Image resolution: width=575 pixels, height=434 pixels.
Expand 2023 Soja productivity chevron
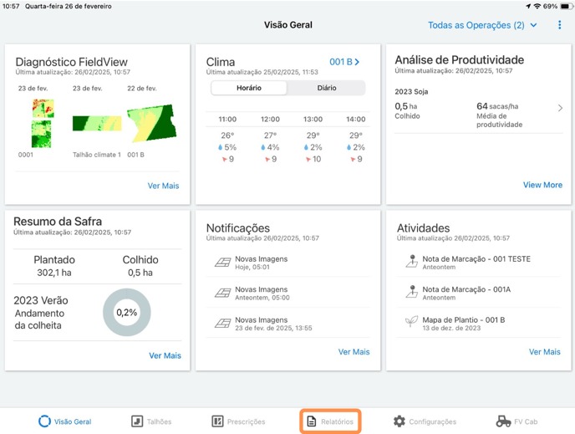(560, 108)
